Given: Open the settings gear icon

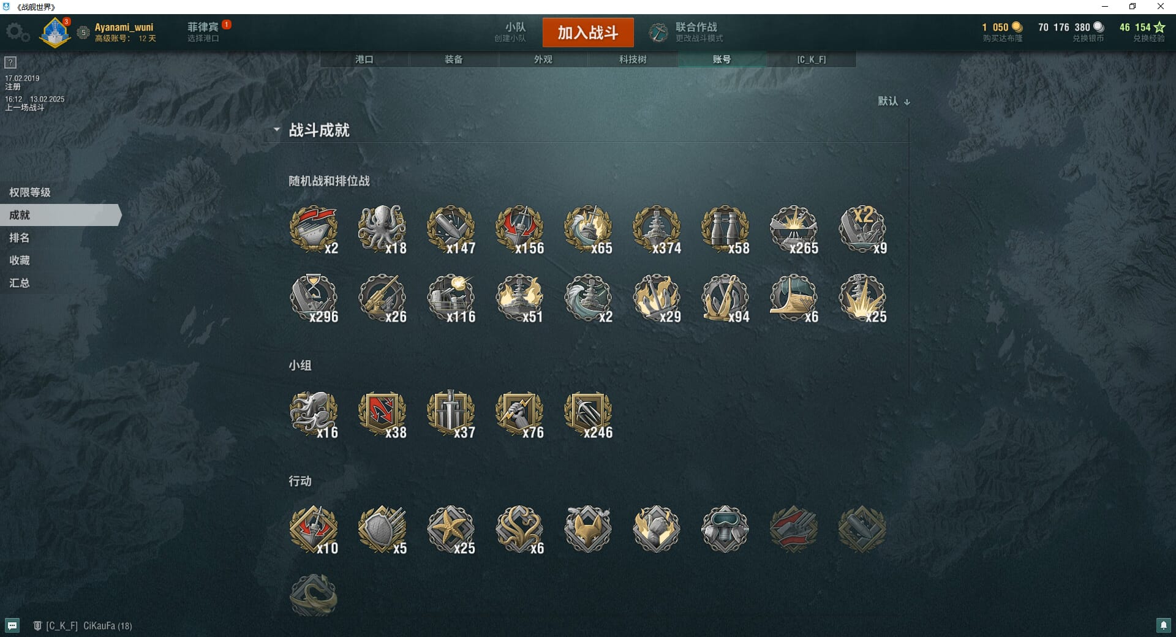Looking at the screenshot, I should click(x=17, y=32).
